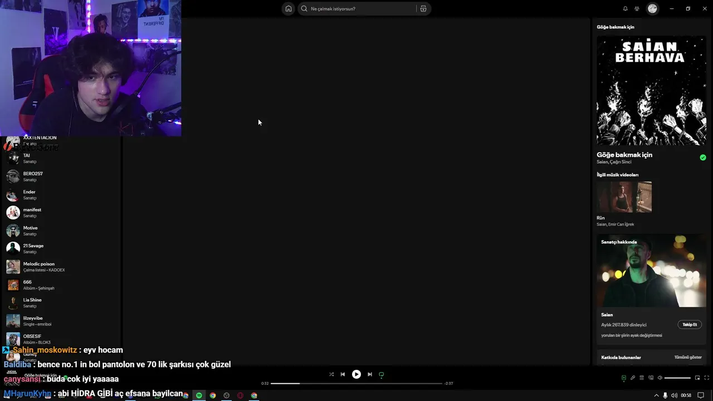Open Melodic poison playlist
The height and width of the screenshot is (401, 713).
click(x=60, y=267)
